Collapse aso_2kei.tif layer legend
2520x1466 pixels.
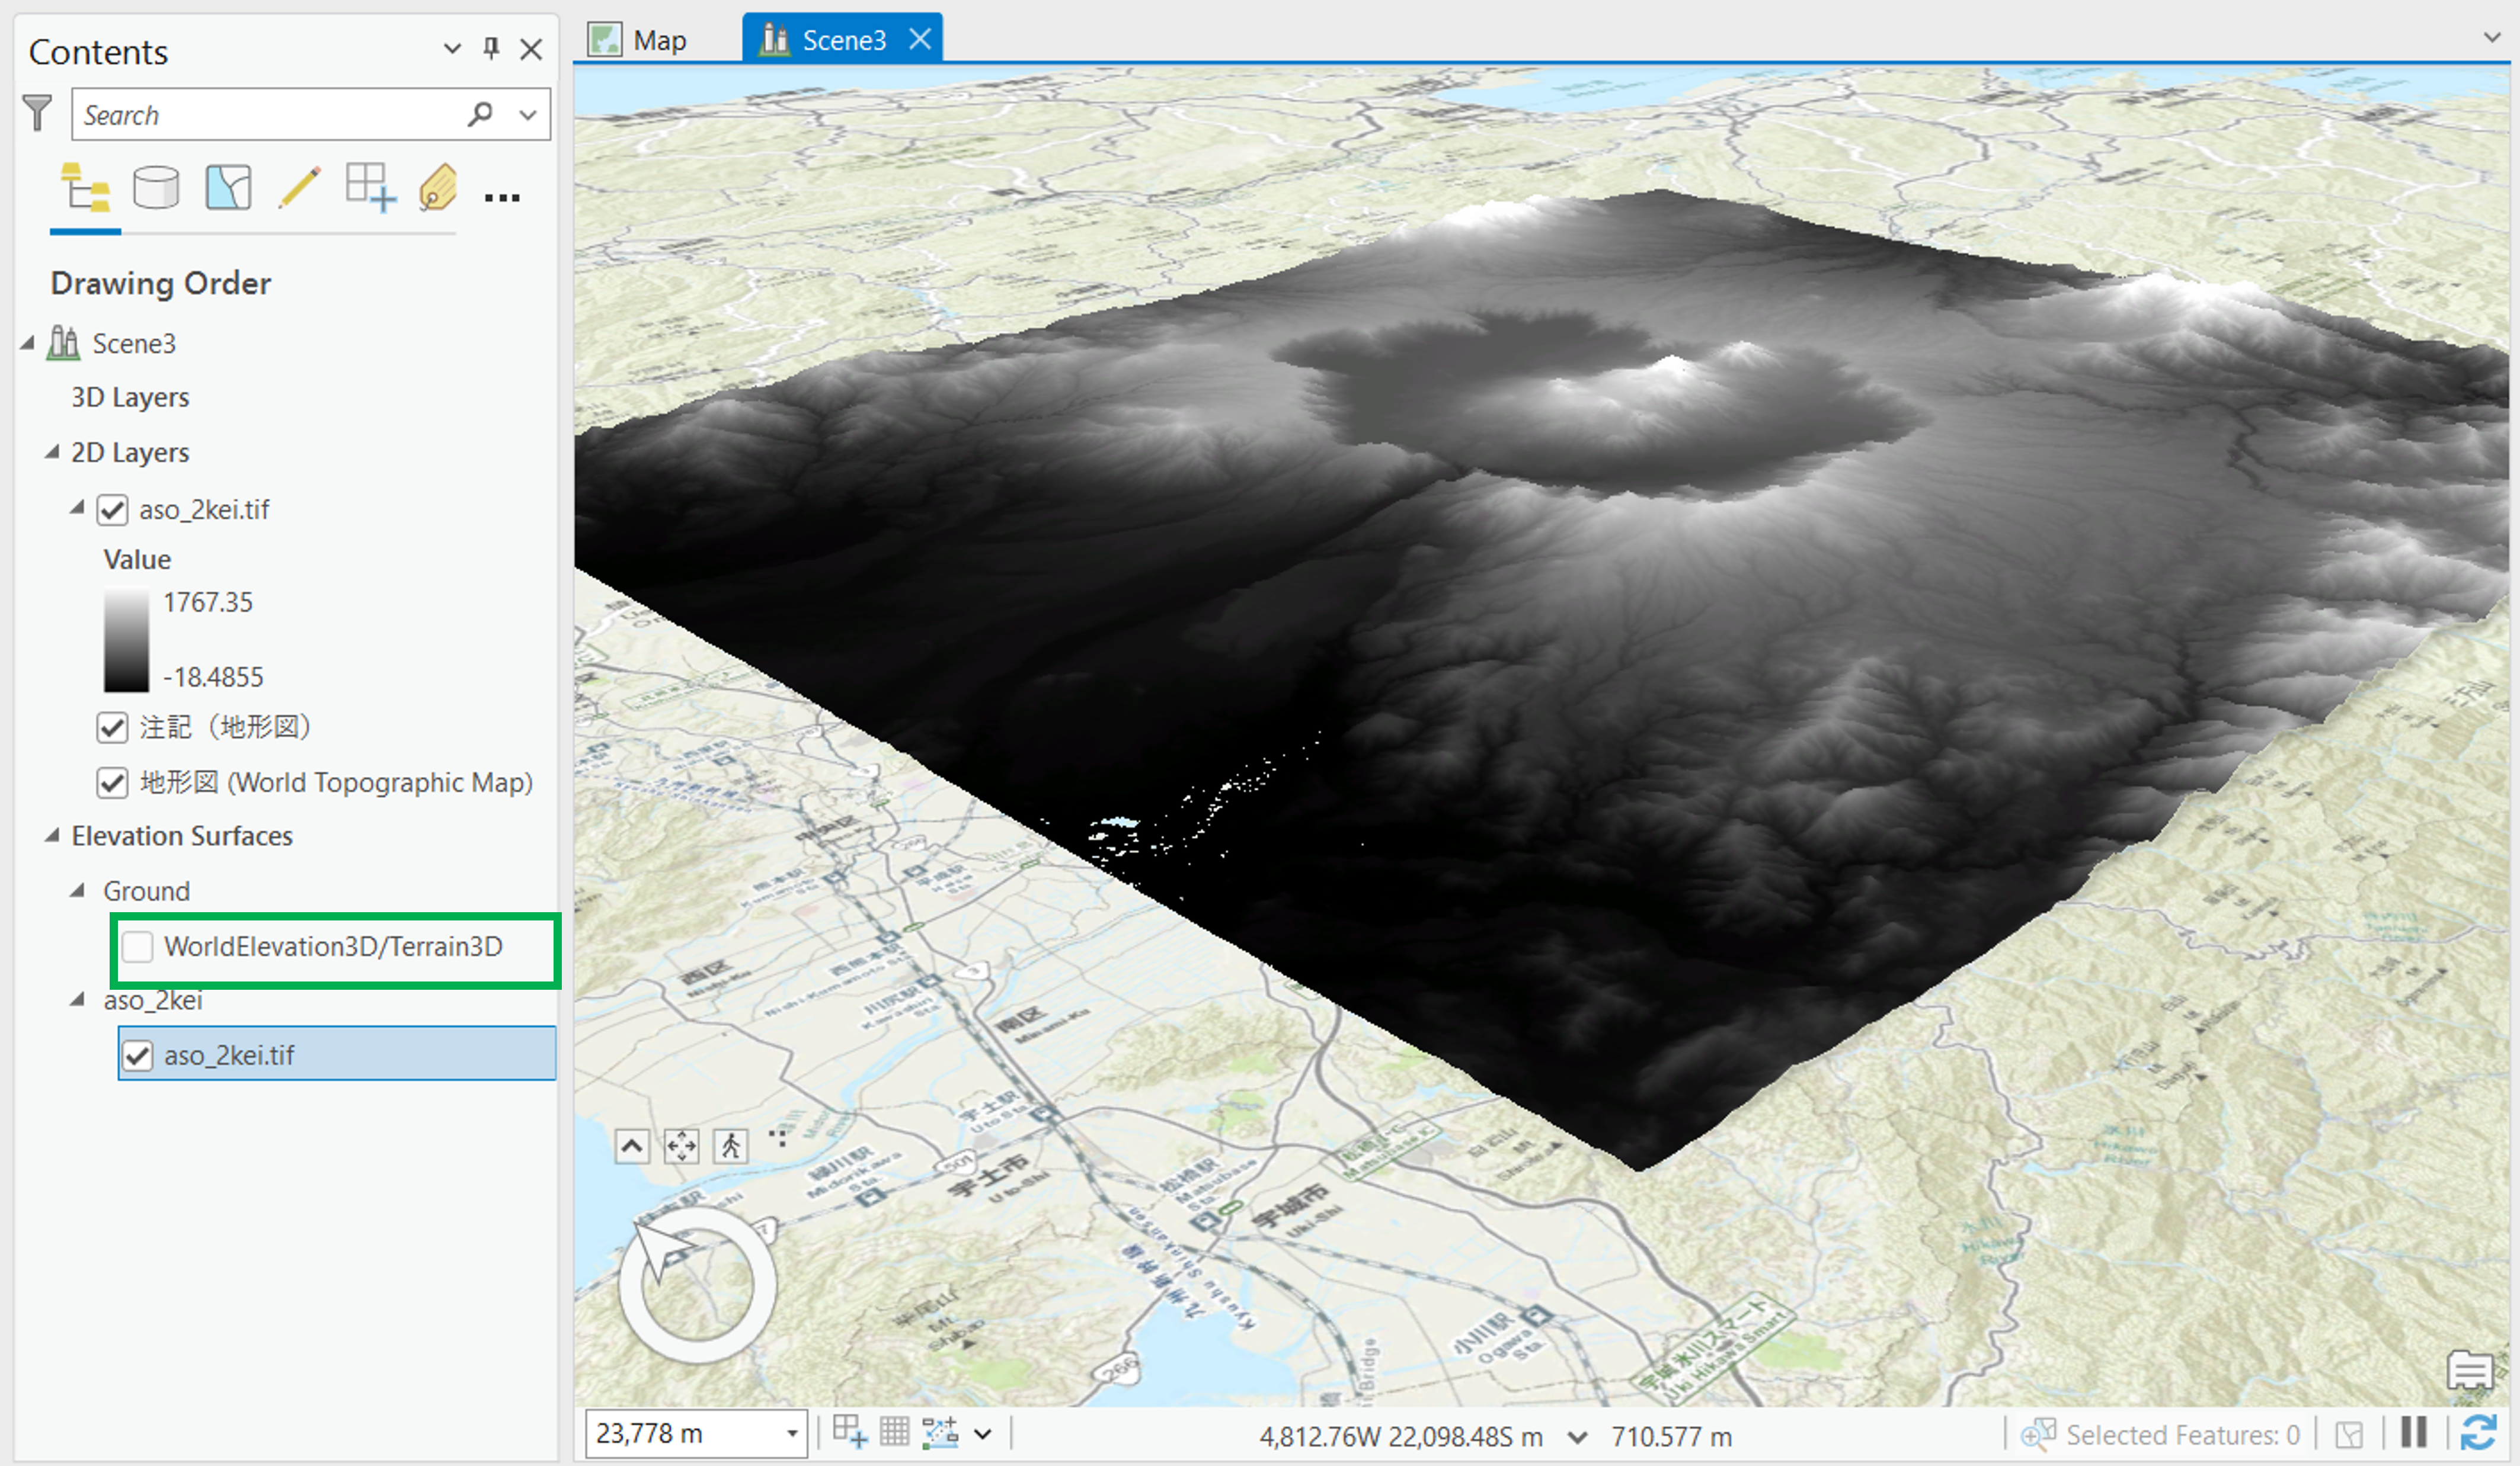[77, 509]
